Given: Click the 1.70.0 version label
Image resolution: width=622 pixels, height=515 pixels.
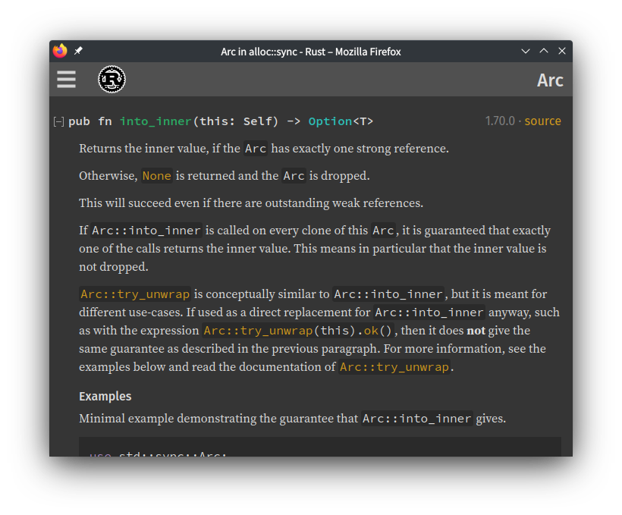Looking at the screenshot, I should pos(500,121).
